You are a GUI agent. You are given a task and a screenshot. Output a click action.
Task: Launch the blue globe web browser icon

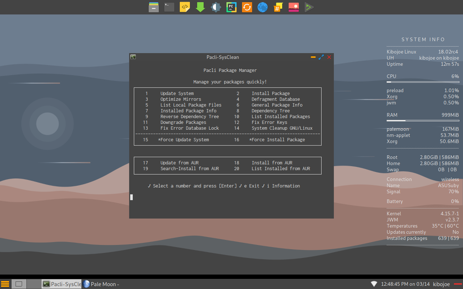point(263,7)
